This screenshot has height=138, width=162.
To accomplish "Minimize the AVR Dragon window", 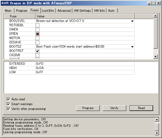I will coord(149,3).
